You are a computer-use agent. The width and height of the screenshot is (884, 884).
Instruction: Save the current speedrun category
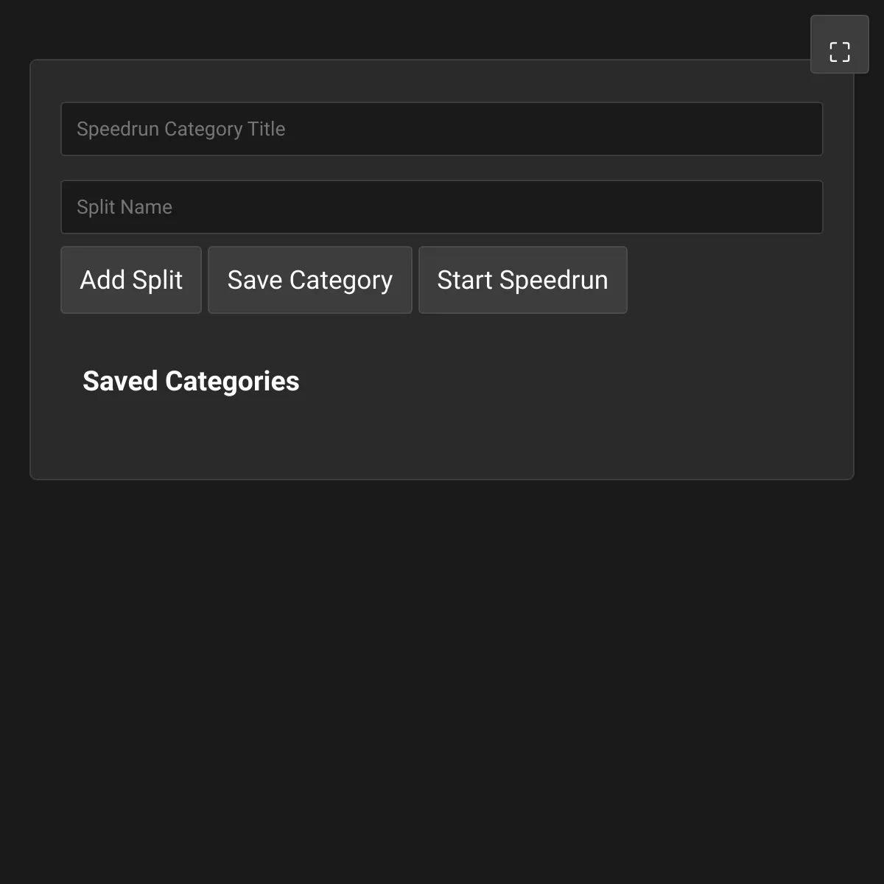pos(310,280)
